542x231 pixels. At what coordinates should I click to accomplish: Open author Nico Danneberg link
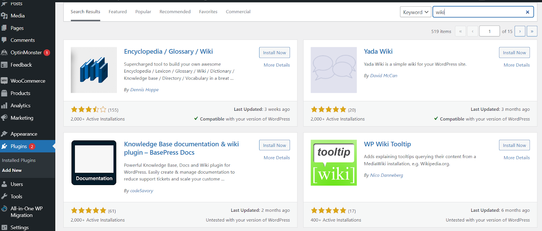pos(387,175)
